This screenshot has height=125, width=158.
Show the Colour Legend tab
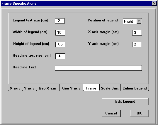(135, 88)
